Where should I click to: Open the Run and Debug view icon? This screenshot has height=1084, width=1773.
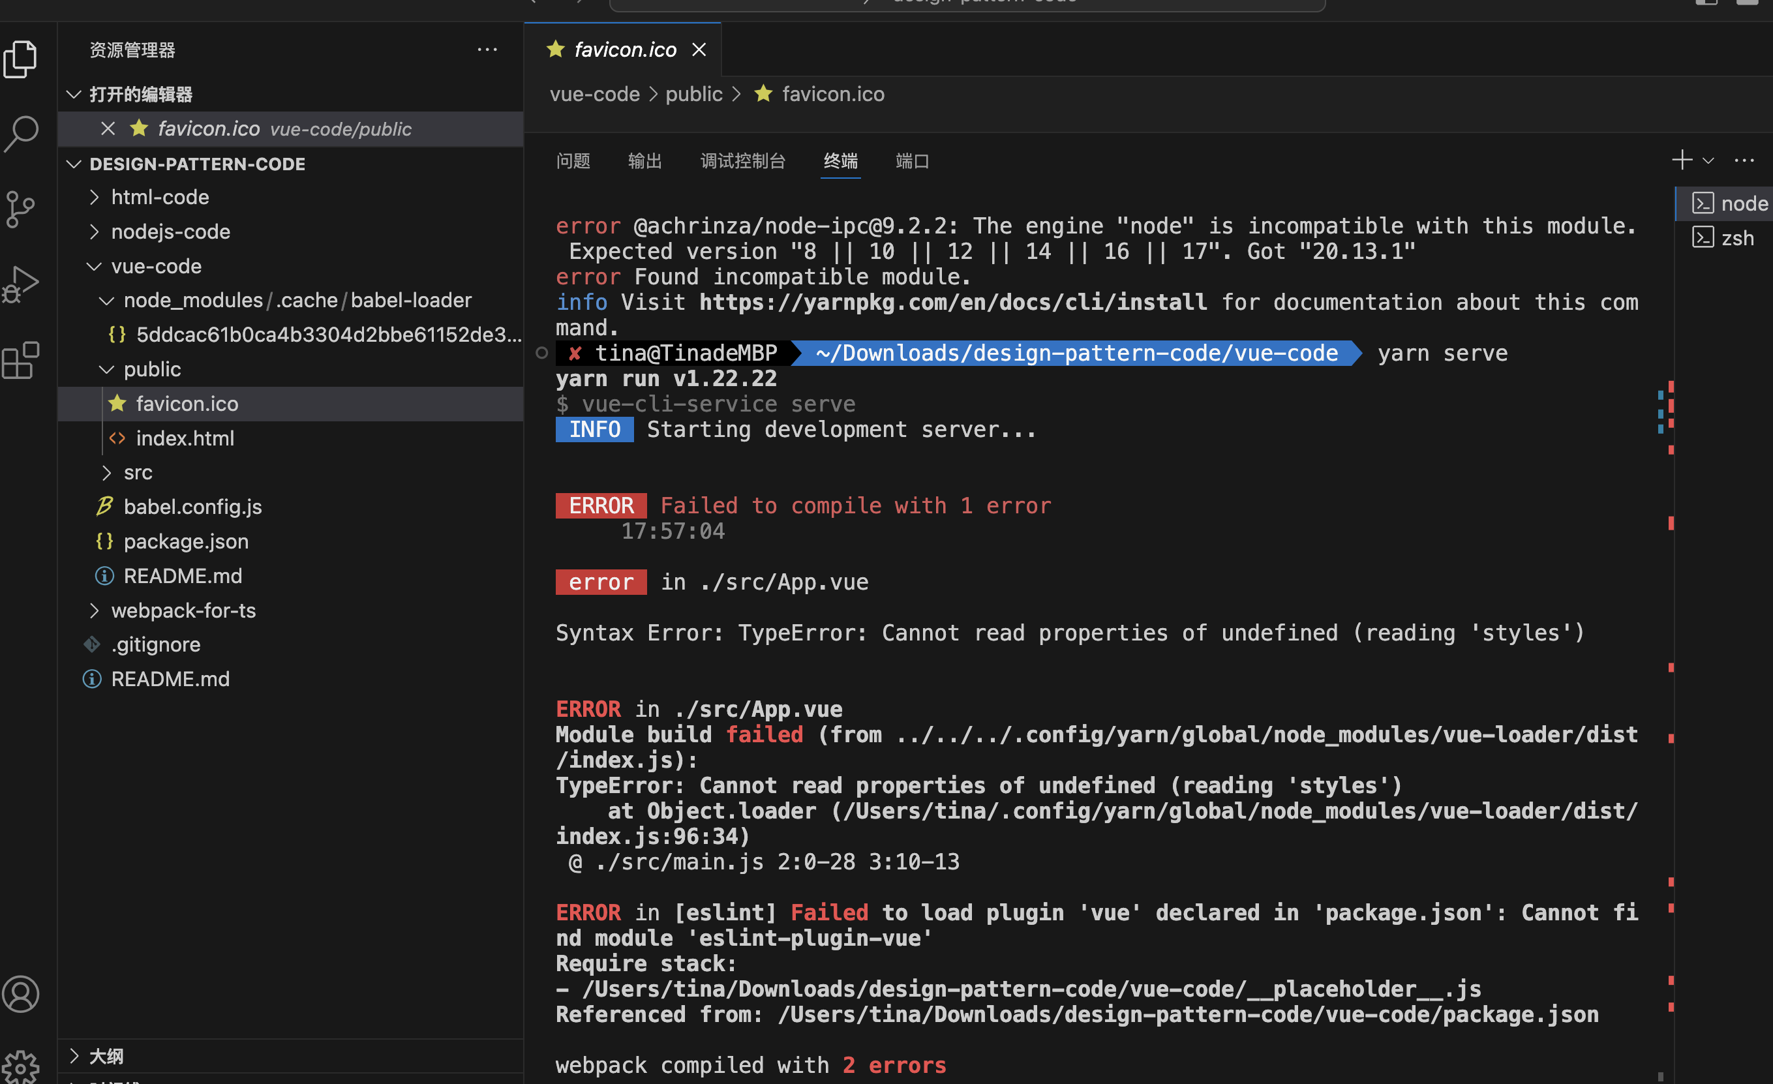(21, 284)
